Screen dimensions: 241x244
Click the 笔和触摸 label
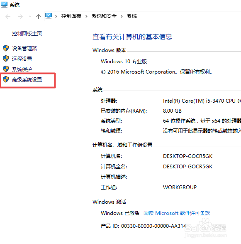pos(111,131)
